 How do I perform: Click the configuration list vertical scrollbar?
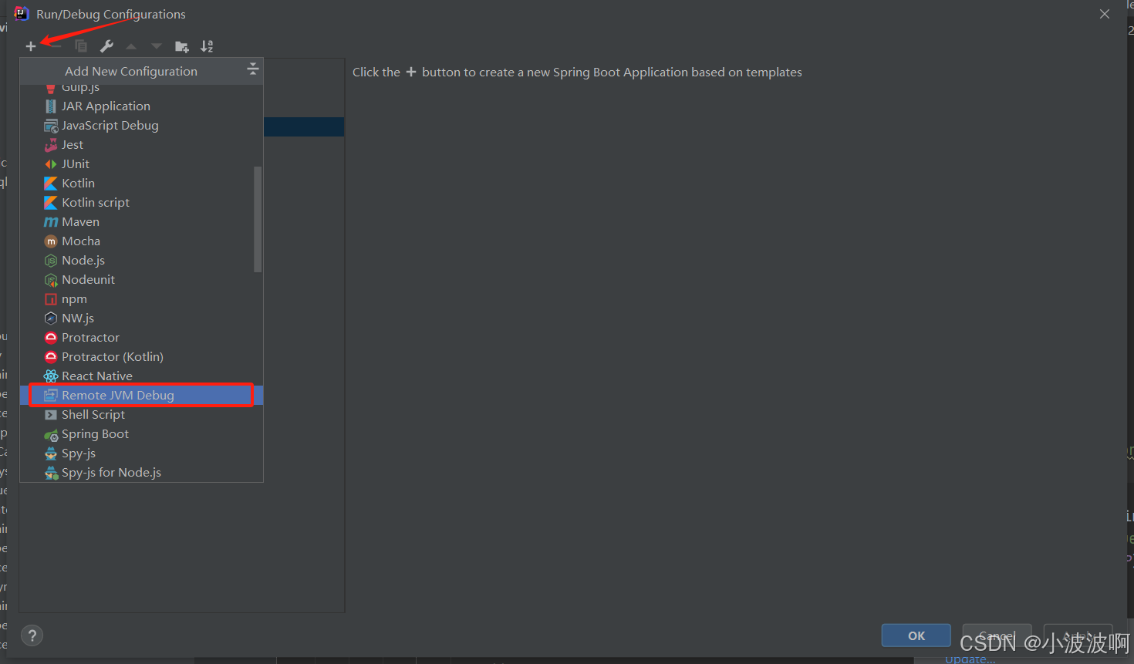point(258,219)
